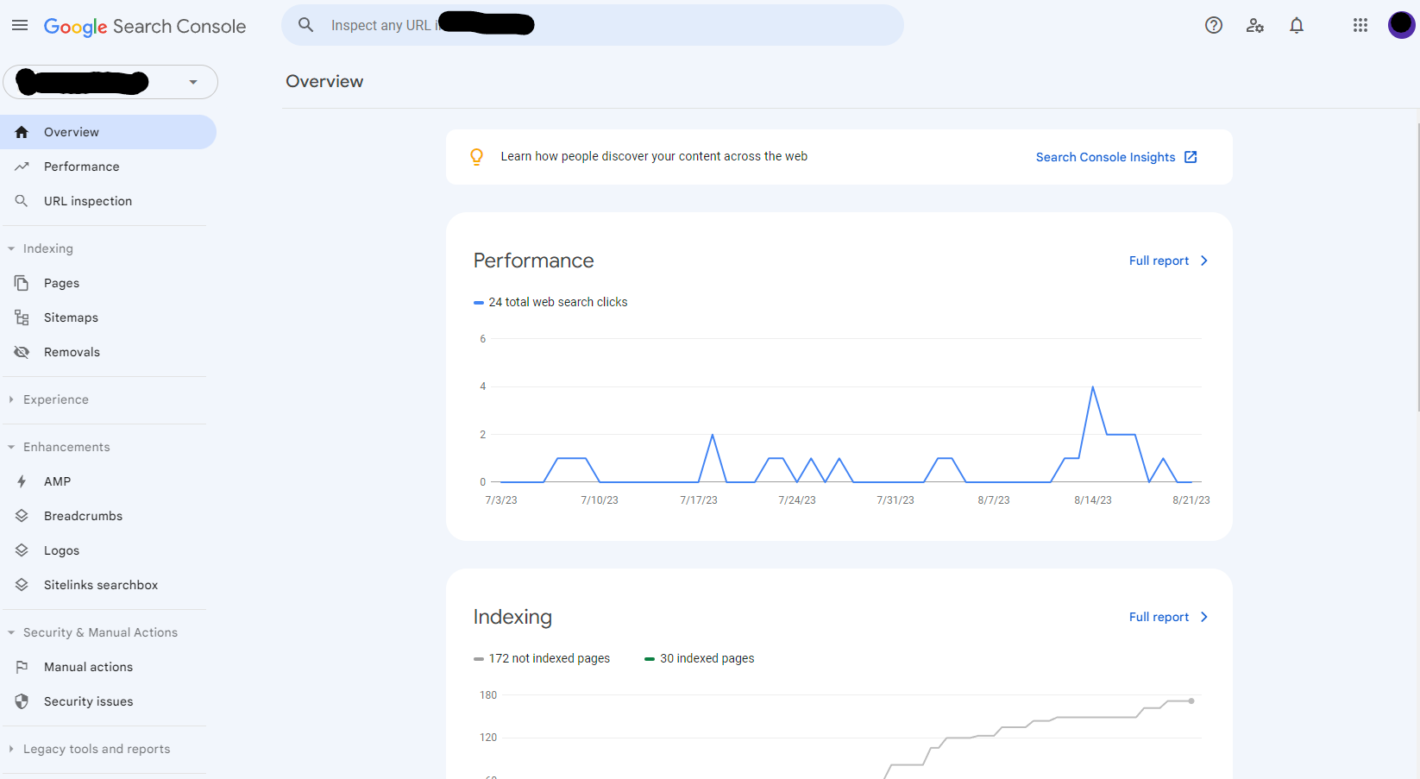Open the Google account avatar
1420x779 pixels.
click(x=1401, y=25)
